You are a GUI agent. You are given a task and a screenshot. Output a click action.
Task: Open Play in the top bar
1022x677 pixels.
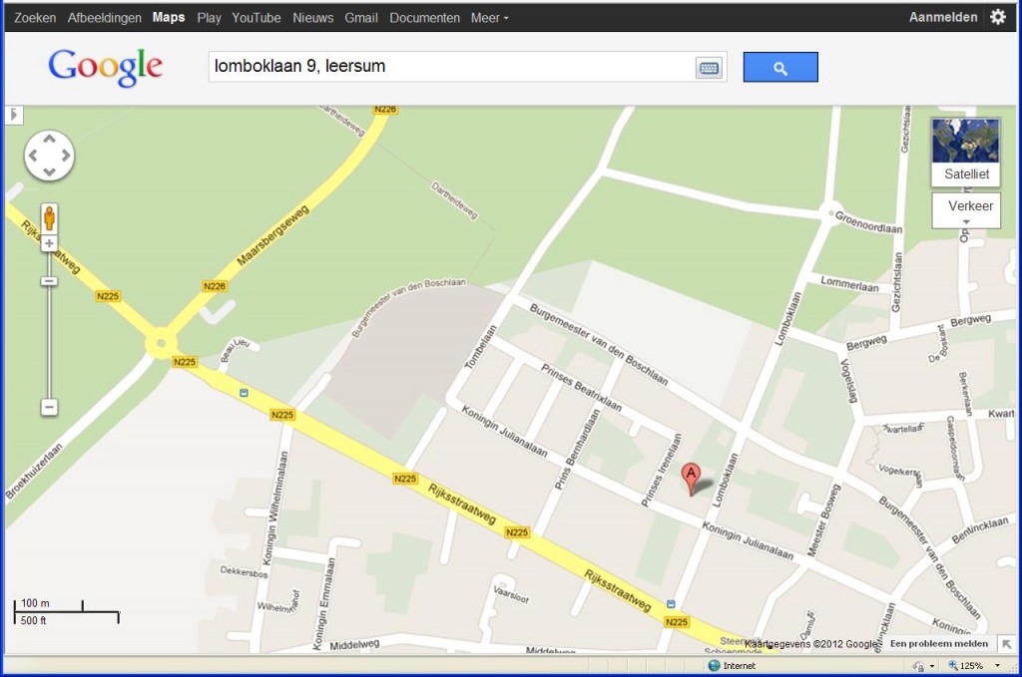210,18
